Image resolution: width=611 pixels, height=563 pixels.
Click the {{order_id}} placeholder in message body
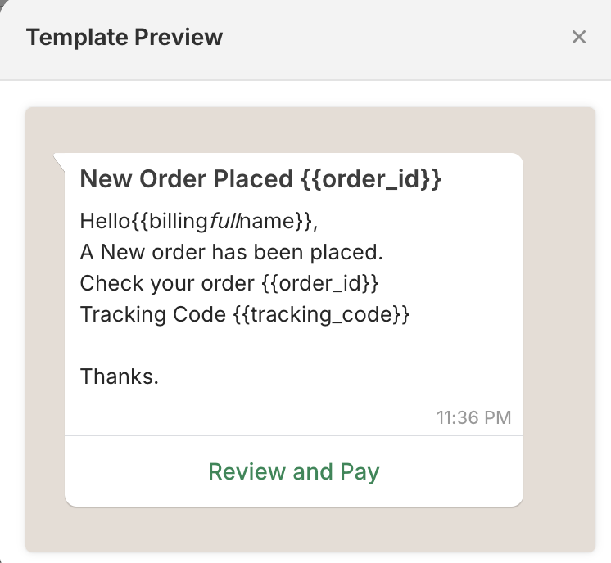[320, 283]
